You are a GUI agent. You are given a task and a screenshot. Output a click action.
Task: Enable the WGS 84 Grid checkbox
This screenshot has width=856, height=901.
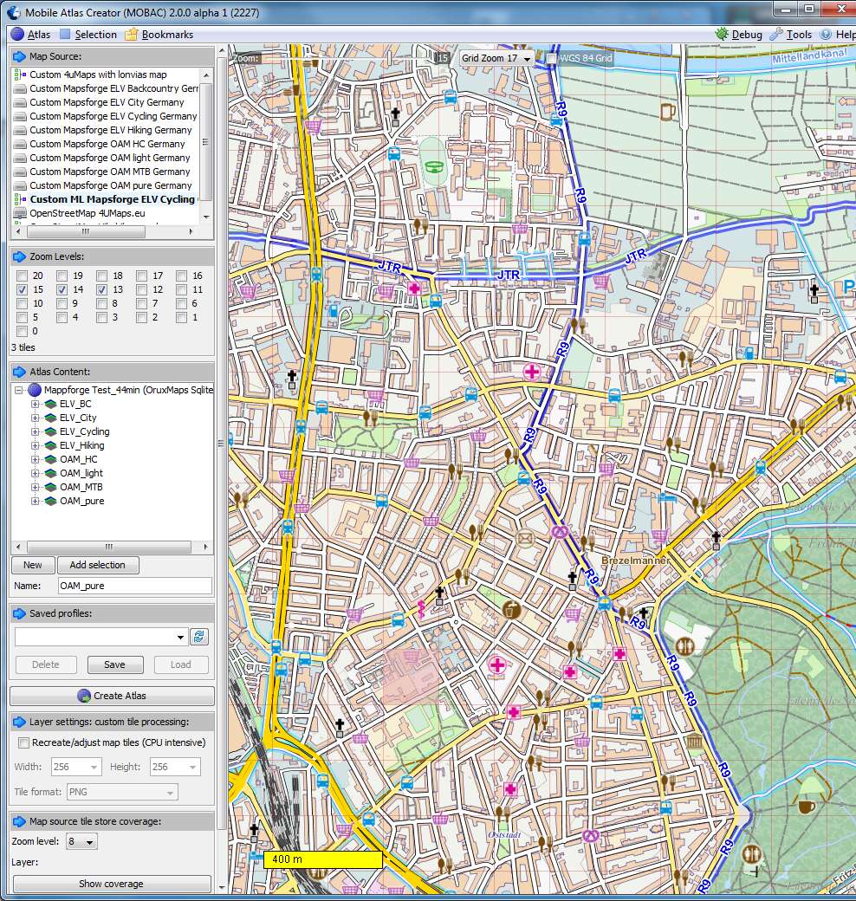(x=552, y=59)
